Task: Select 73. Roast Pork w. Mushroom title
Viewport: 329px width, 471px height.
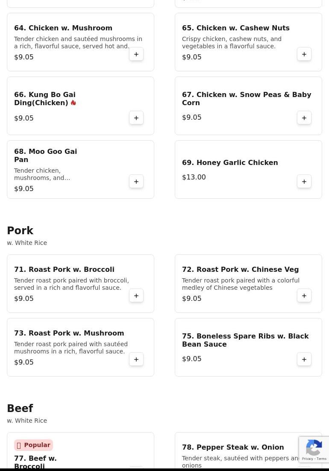Action: pyautogui.click(x=69, y=333)
